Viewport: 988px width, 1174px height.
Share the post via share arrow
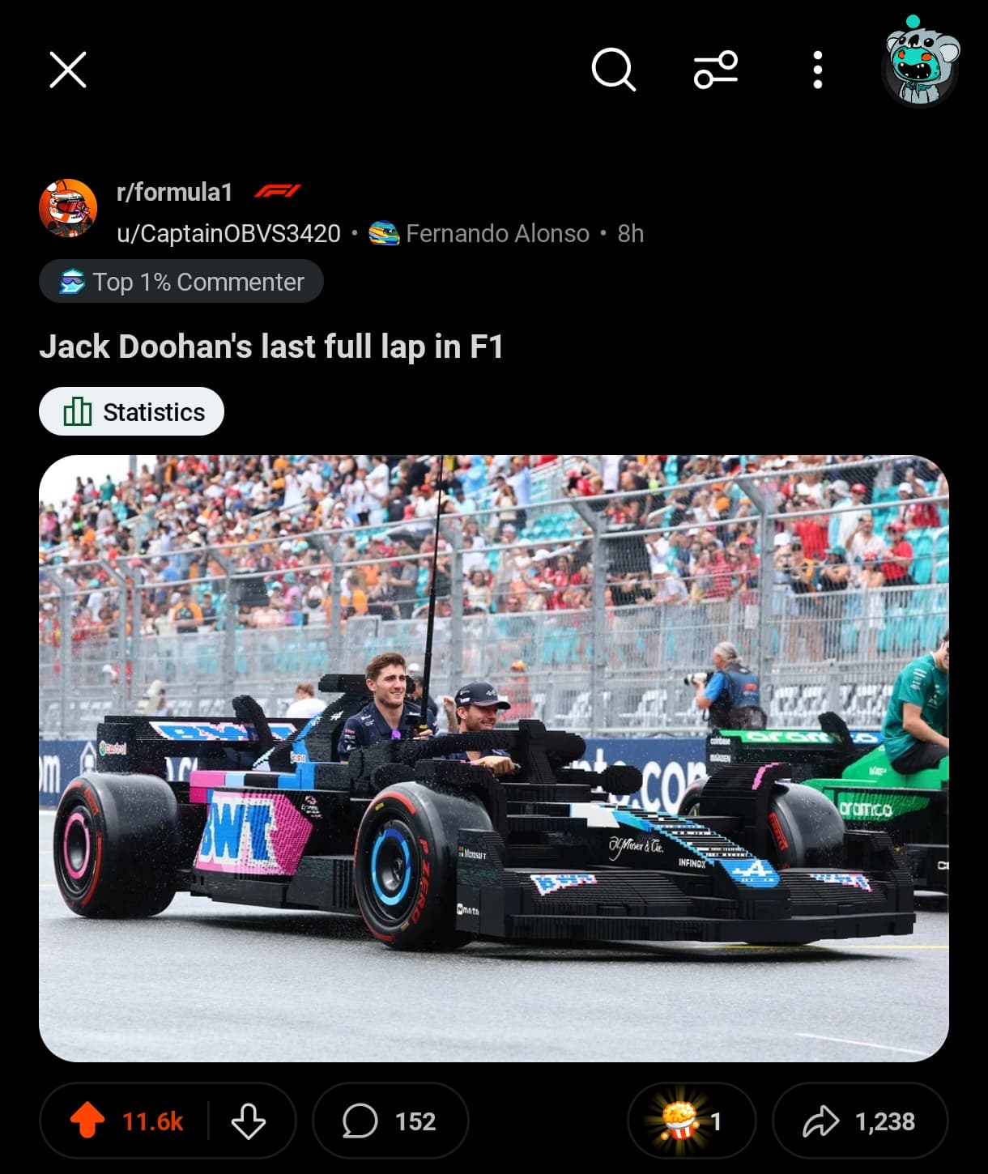tap(860, 1121)
